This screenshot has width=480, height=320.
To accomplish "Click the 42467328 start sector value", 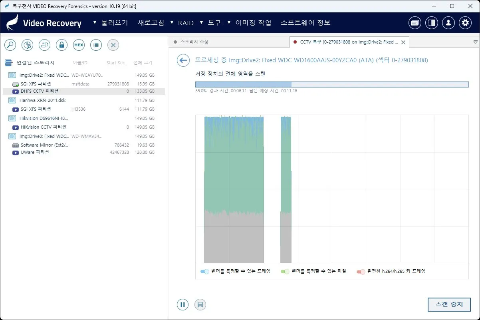I will tap(119, 152).
